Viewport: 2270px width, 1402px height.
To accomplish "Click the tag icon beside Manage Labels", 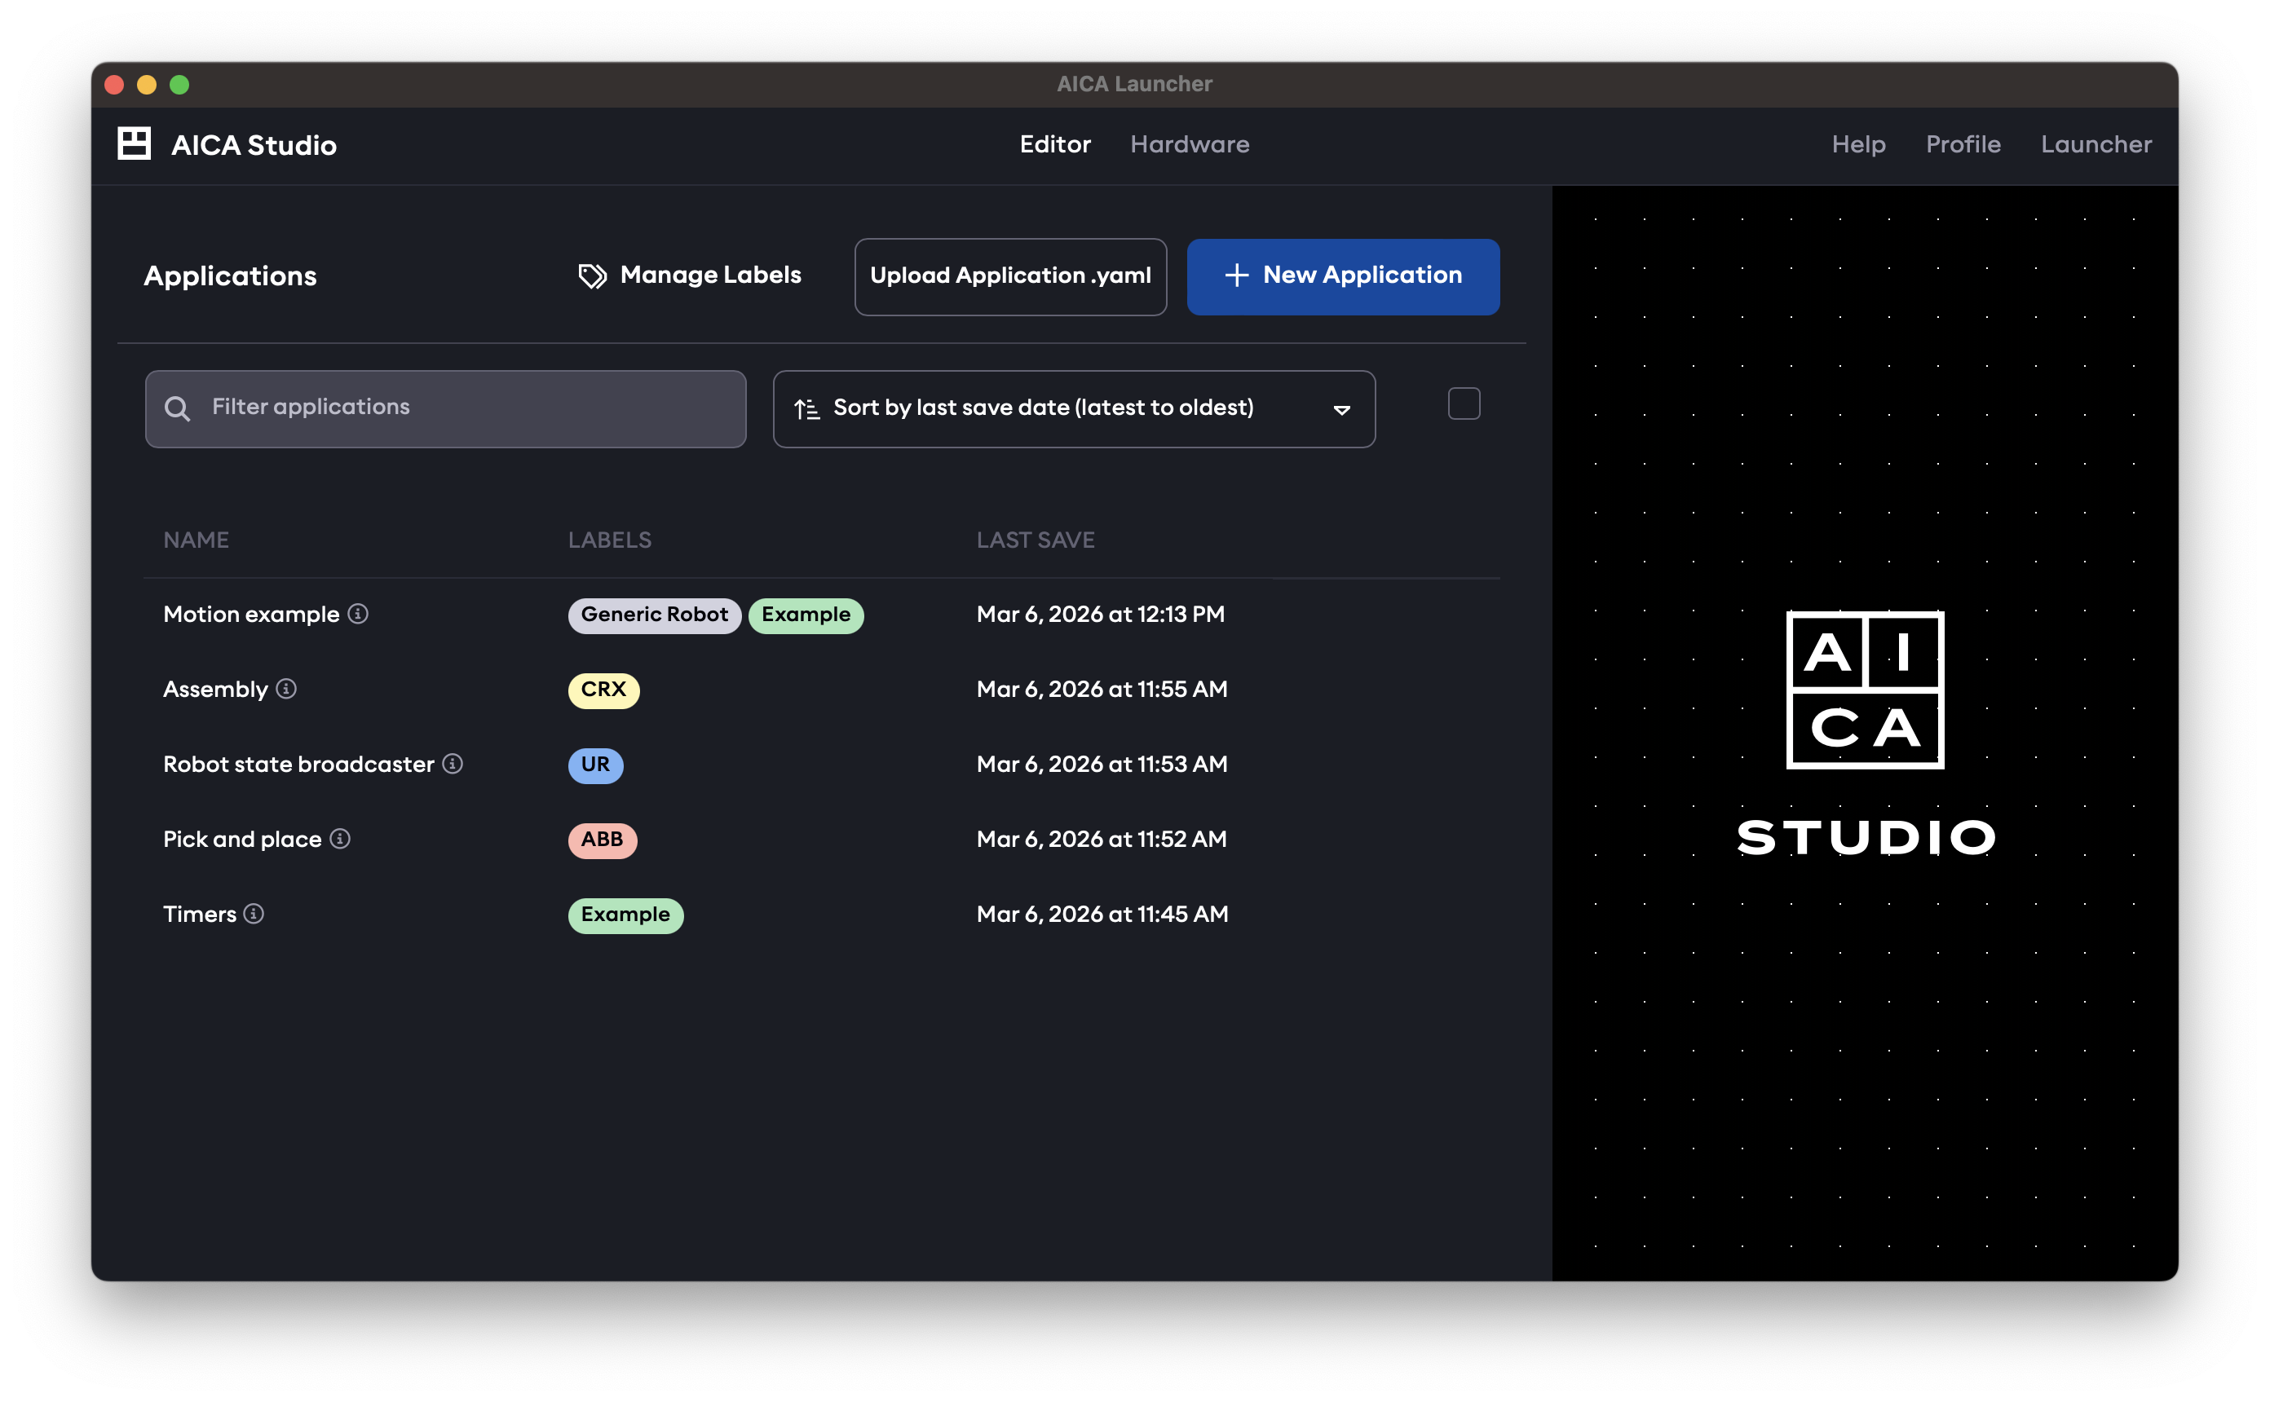I will click(590, 275).
